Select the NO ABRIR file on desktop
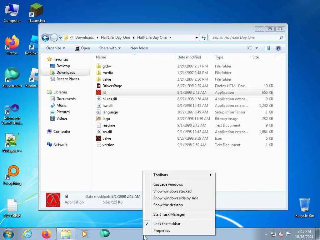This screenshot has width=320, height=240. coord(12,208)
